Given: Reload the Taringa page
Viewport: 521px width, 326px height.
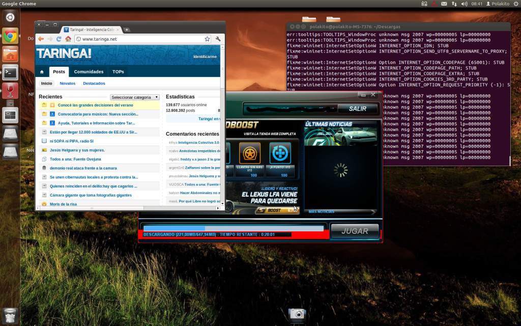Looking at the screenshot, I should 59,39.
